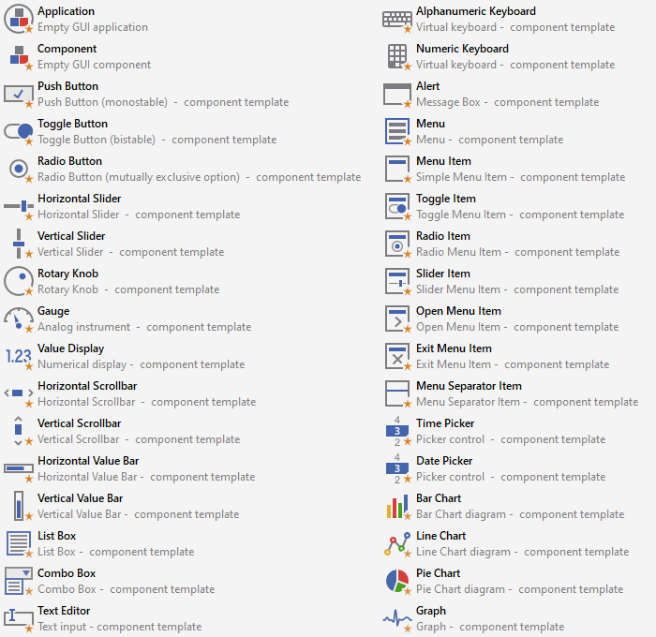This screenshot has height=637, width=656.
Task: Click the Alert message box label
Action: [427, 86]
